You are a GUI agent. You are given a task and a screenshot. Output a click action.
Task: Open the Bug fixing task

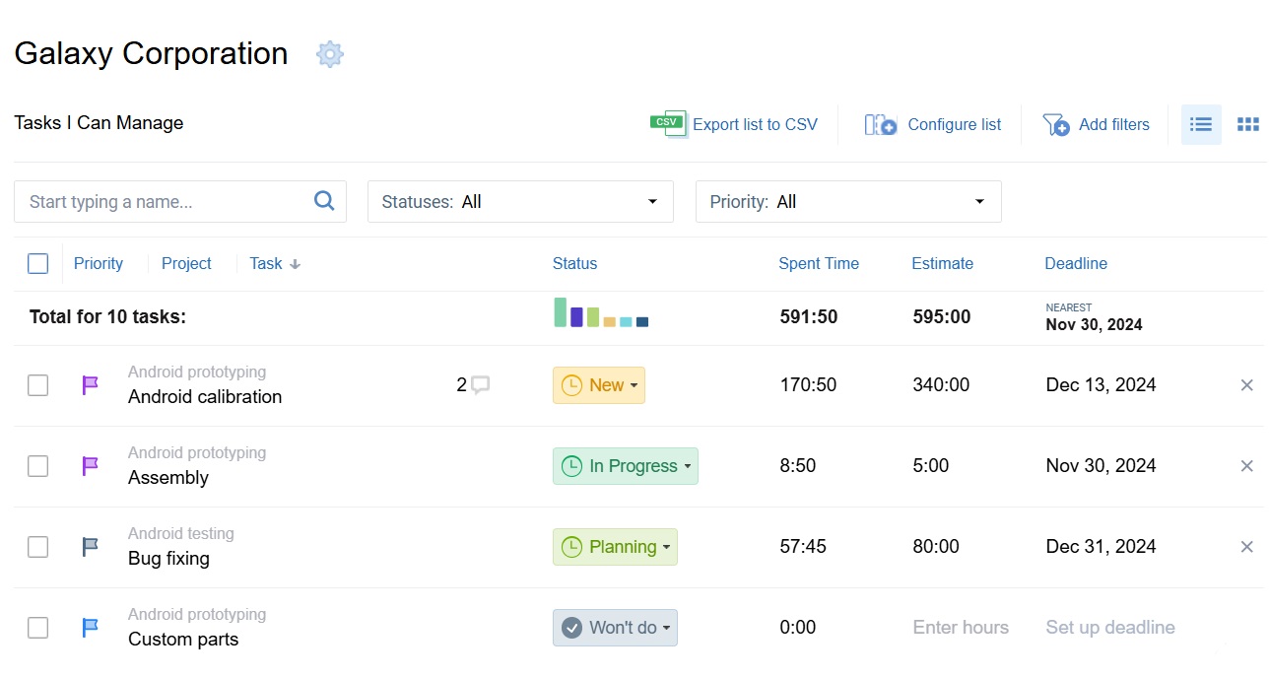(x=168, y=559)
